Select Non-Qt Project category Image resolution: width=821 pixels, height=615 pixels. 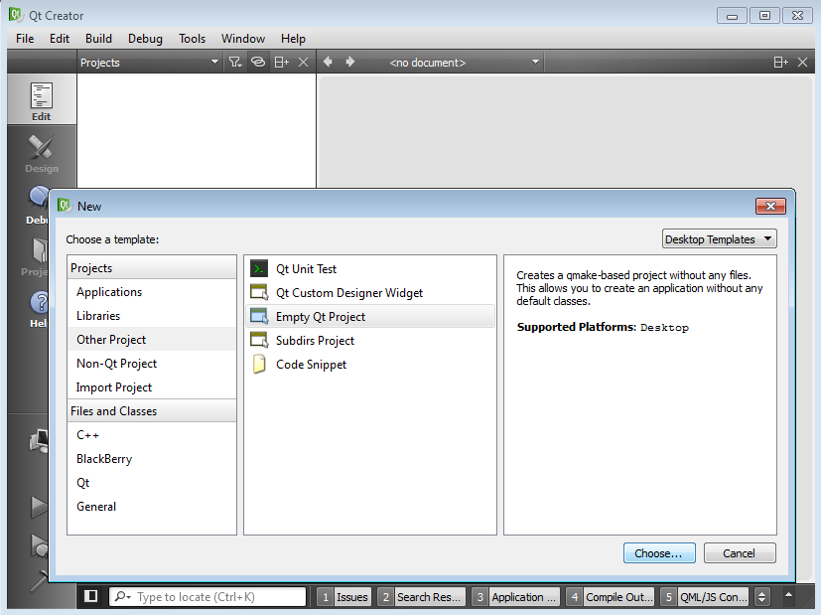[x=152, y=363]
